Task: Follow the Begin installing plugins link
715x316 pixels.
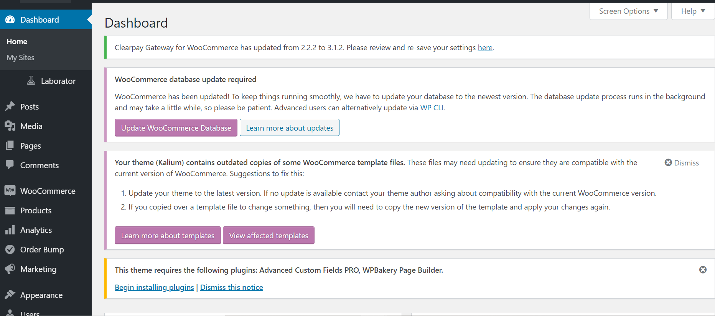Action: tap(154, 287)
